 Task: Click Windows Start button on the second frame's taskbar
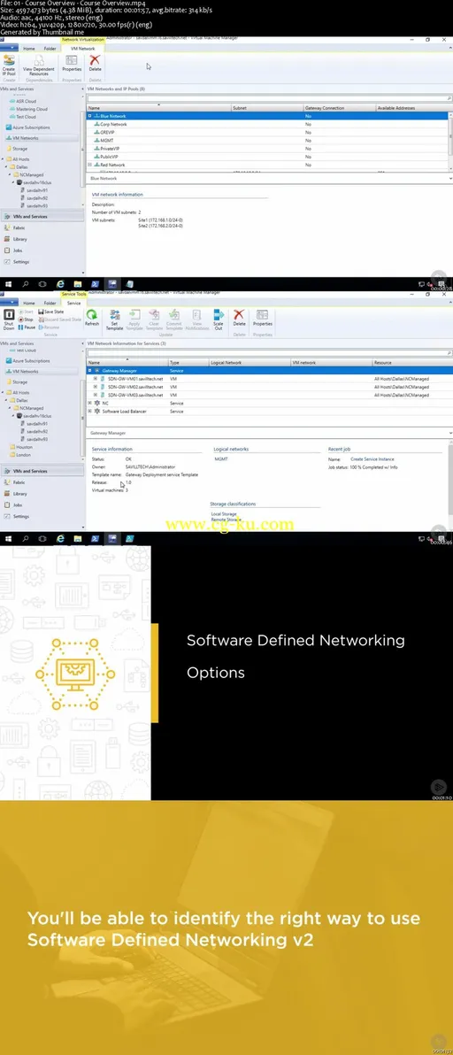[8, 538]
